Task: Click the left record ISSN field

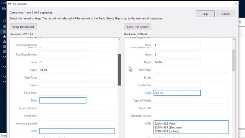Action: point(77,131)
